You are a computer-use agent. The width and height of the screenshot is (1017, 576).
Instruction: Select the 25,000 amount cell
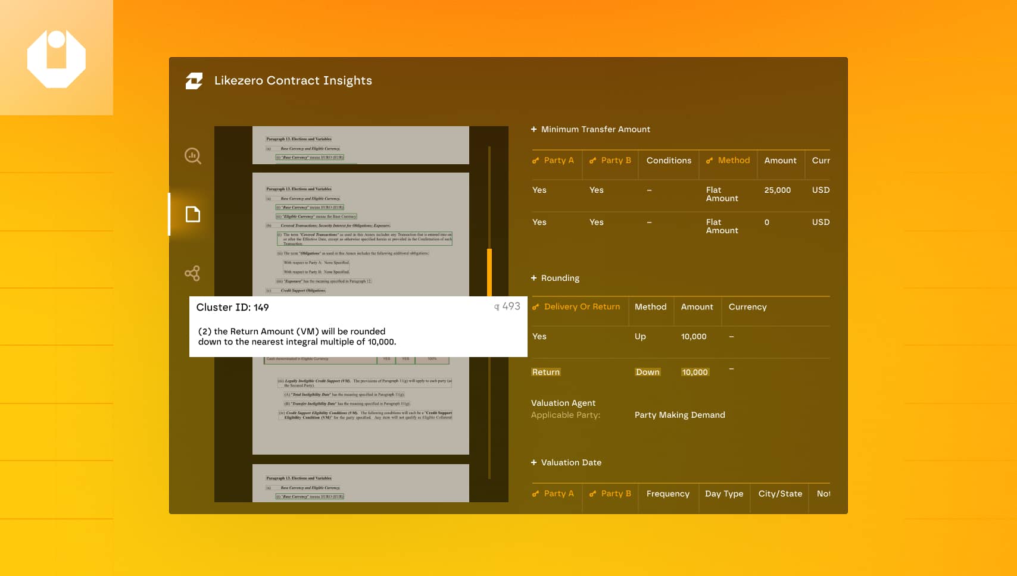(777, 190)
